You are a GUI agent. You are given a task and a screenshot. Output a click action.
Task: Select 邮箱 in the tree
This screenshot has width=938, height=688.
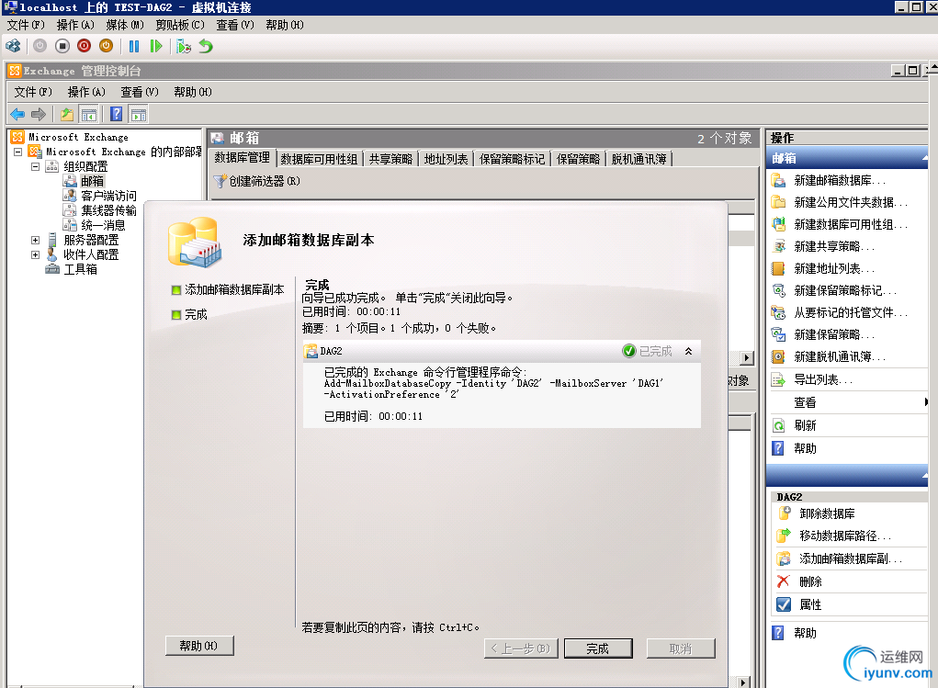[x=92, y=181]
